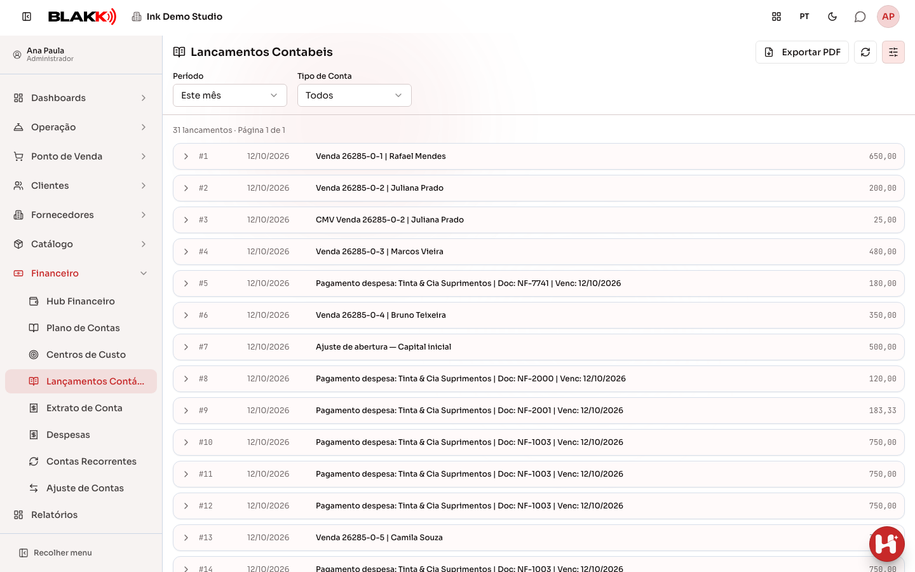Open Extrato de Conta menu item

[81, 408]
